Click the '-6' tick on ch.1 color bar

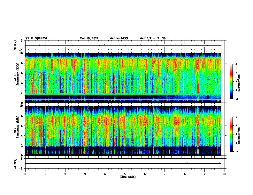coord(236,64)
